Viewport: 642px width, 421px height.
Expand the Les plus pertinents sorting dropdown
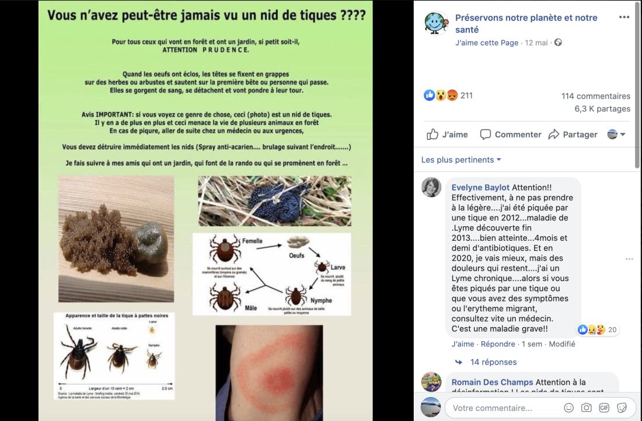tap(461, 160)
